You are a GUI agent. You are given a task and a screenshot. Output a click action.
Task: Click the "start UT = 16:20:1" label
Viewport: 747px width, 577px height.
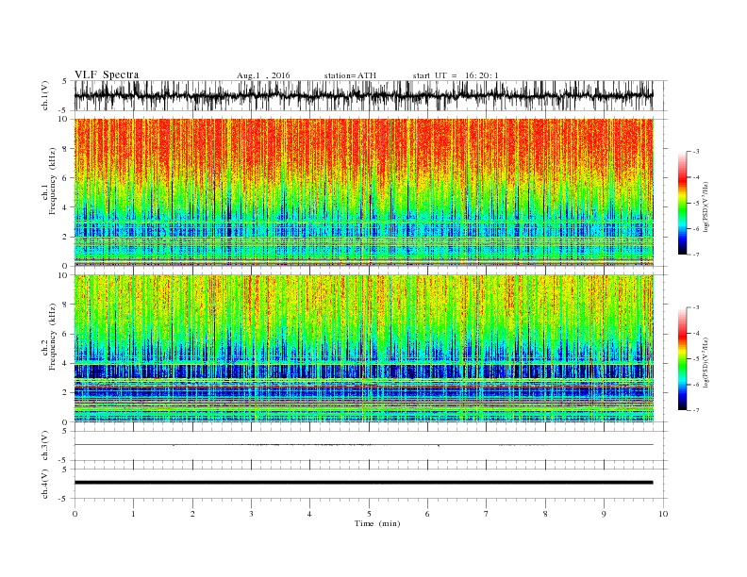[456, 75]
